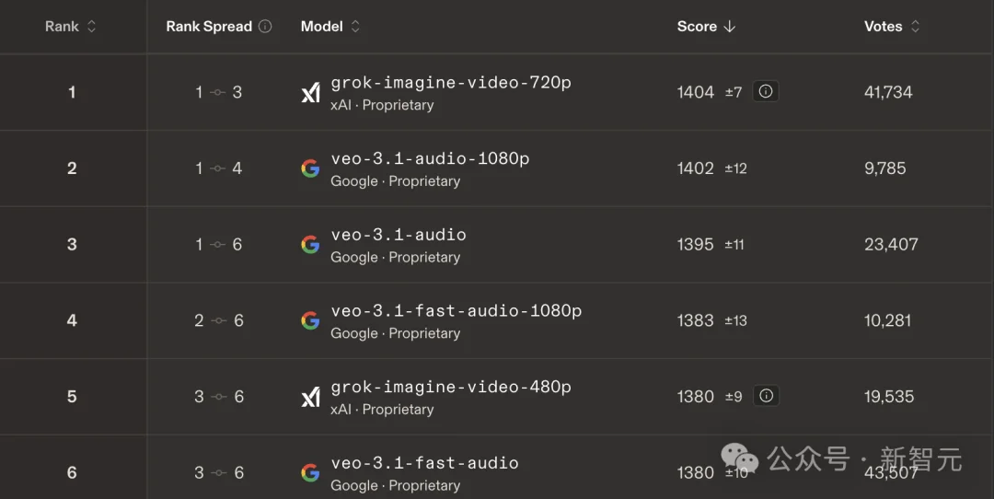Click the Google logo next to veo-3.1-audio

(311, 245)
